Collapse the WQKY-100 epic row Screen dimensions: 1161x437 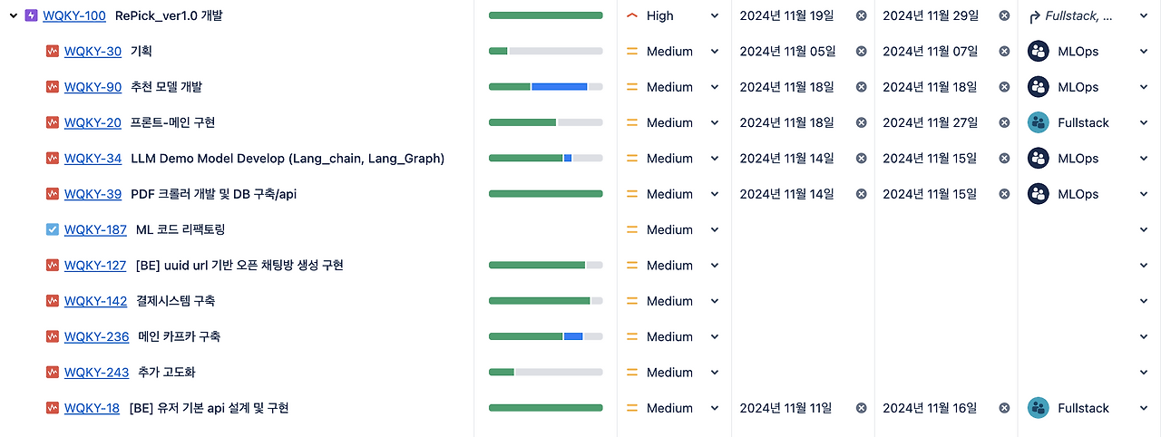(14, 15)
